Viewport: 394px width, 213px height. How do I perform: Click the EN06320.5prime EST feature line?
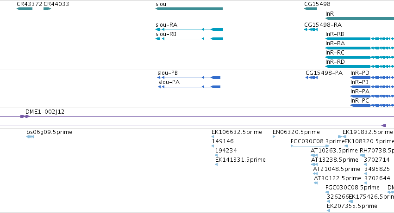[x=307, y=137]
